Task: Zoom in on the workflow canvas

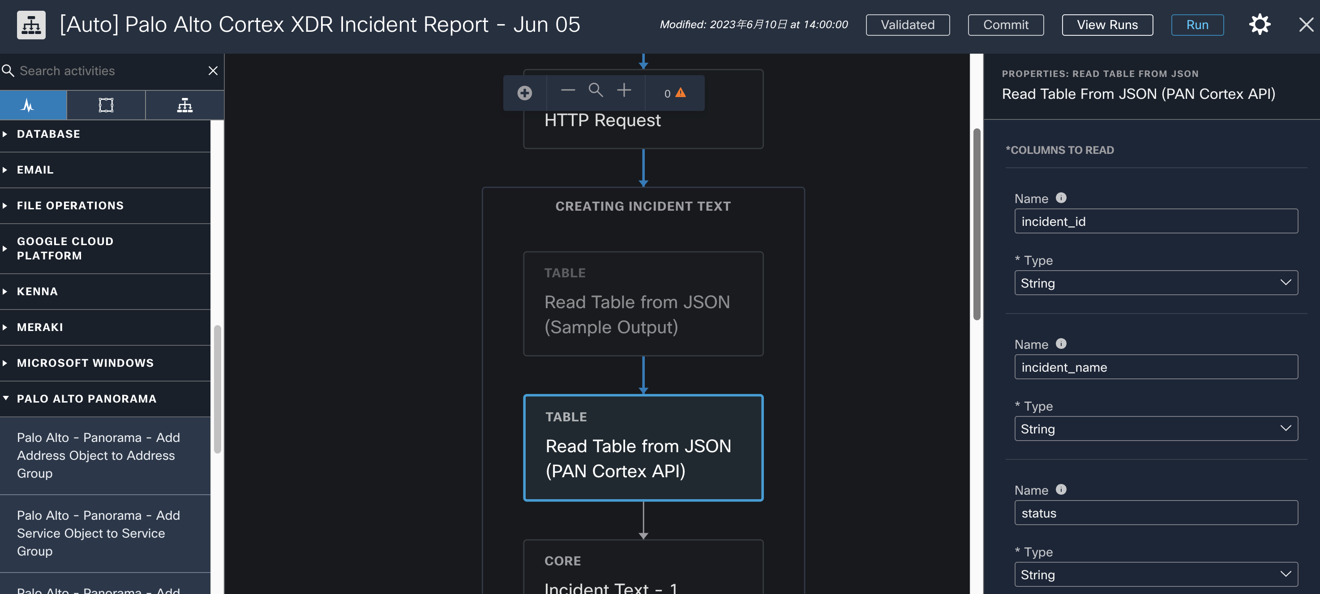Action: pos(624,91)
